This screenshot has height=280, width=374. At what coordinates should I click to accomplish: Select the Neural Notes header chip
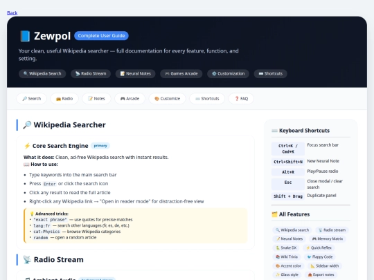[136, 73]
